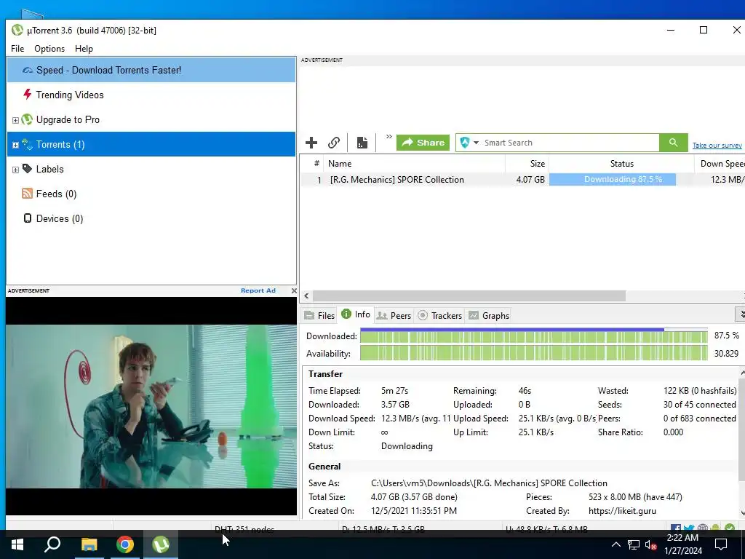
Task: Open the search provider shield dropdown
Action: pos(469,143)
